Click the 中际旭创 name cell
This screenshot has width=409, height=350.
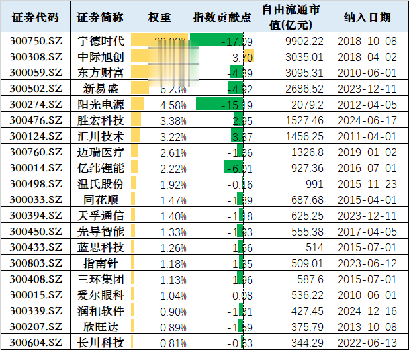tap(101, 57)
